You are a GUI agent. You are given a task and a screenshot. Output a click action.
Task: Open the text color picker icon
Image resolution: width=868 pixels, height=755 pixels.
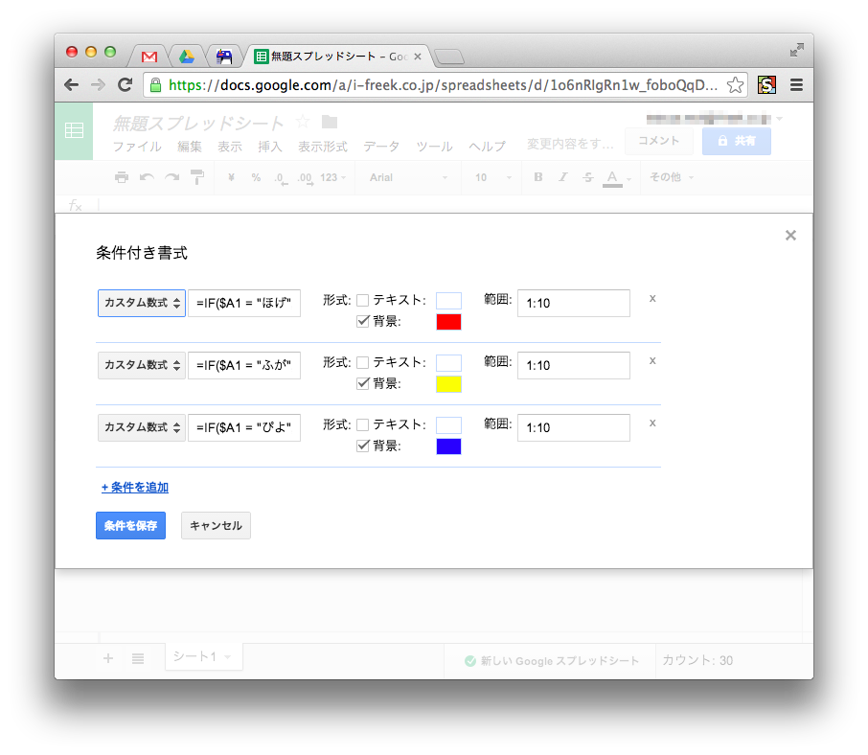(612, 177)
